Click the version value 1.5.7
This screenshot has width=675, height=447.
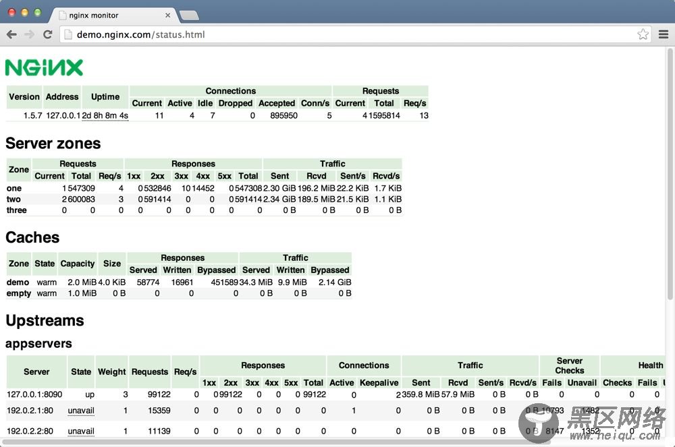pyautogui.click(x=32, y=115)
